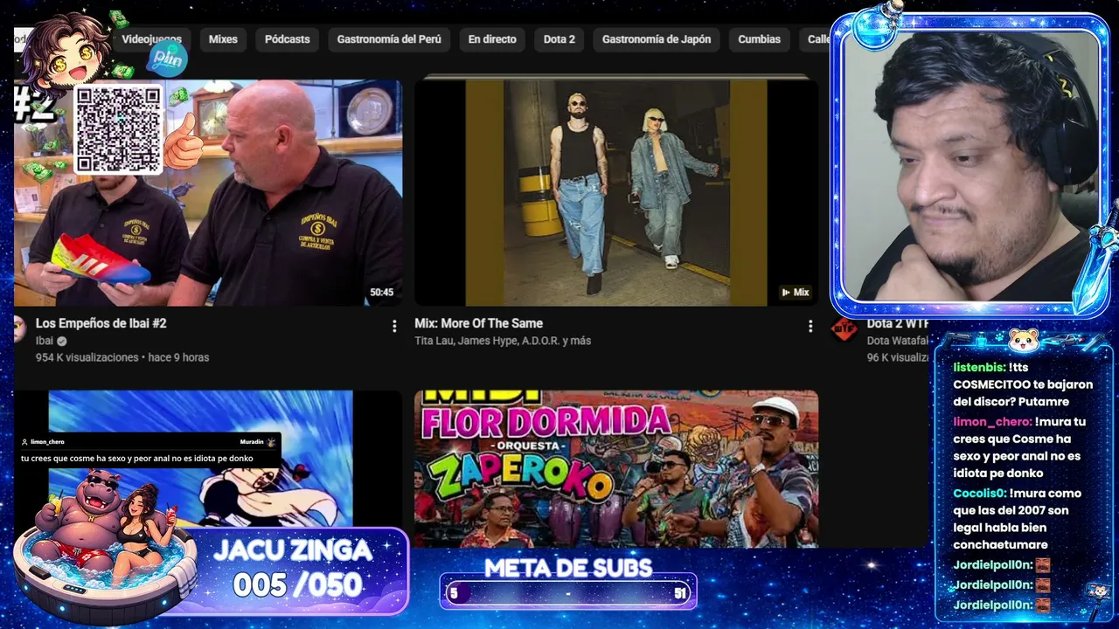This screenshot has height=629, width=1119.
Task: Filter by En directo
Action: (492, 39)
